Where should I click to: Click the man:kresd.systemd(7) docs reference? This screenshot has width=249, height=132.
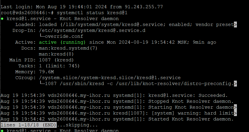tap(68, 48)
